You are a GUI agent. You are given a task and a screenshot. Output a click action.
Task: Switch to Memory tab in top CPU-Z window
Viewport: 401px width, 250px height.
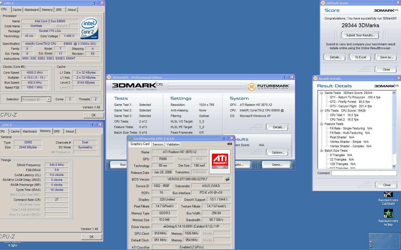tap(47, 10)
